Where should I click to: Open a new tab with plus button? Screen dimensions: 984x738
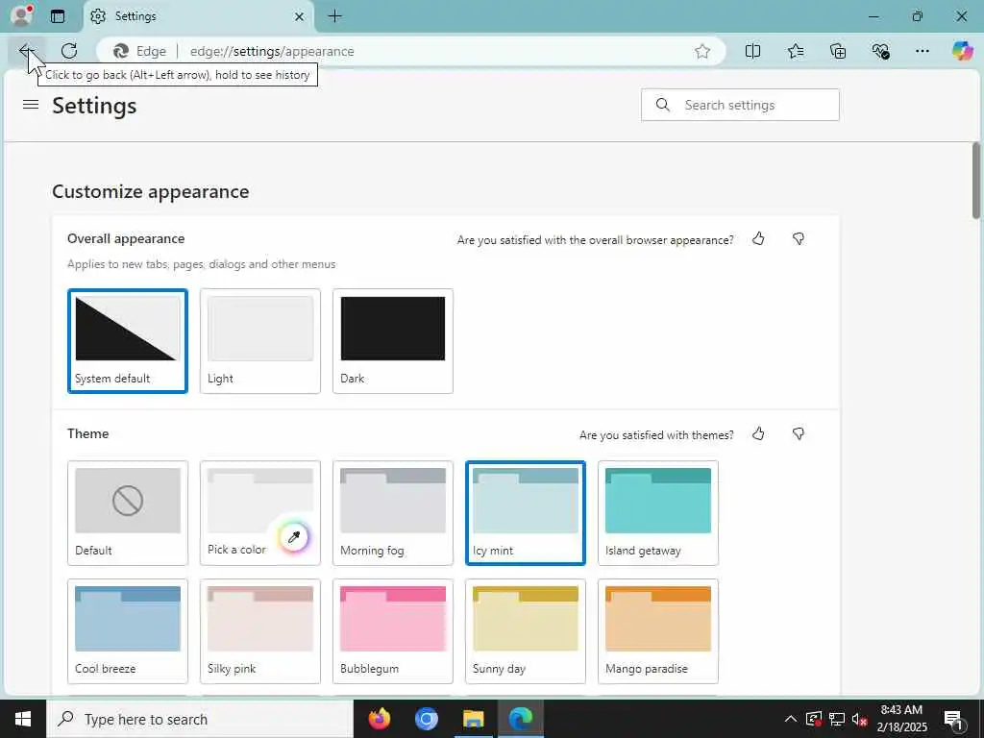[x=335, y=16]
